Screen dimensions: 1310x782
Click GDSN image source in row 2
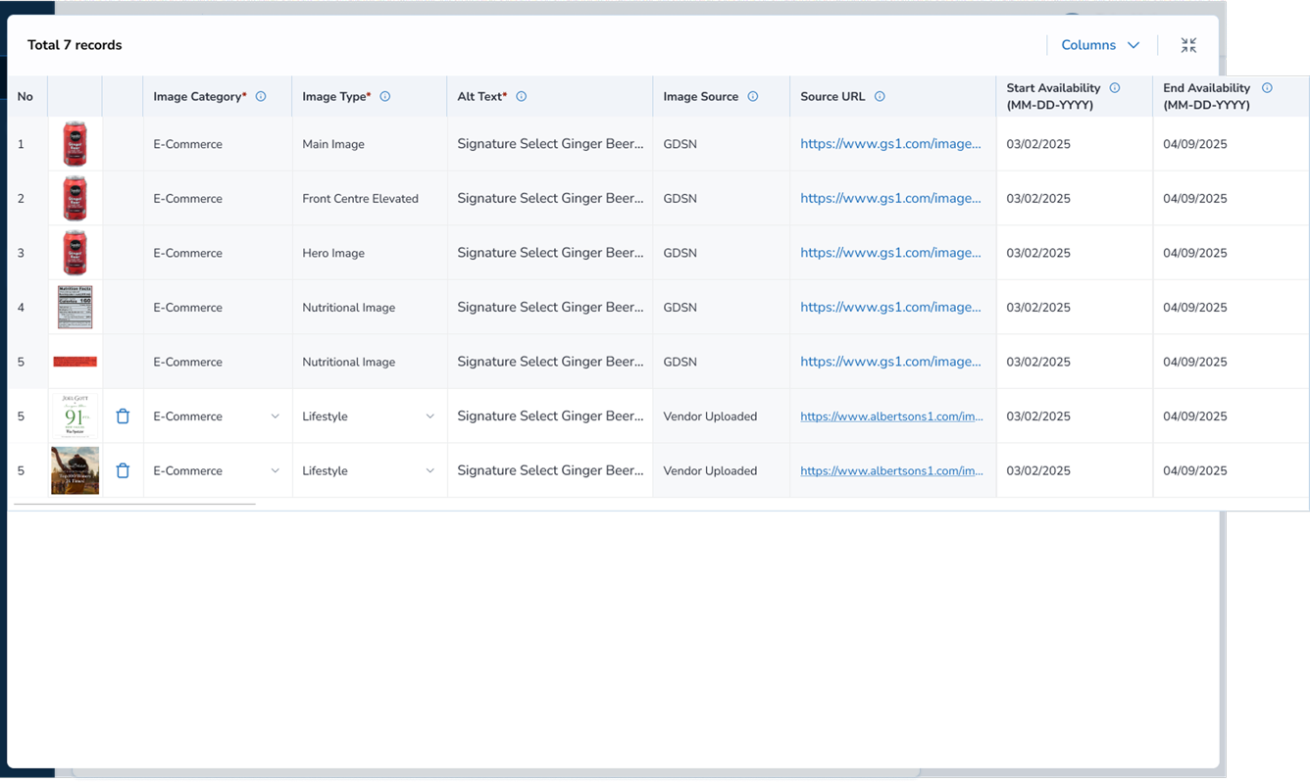[680, 198]
